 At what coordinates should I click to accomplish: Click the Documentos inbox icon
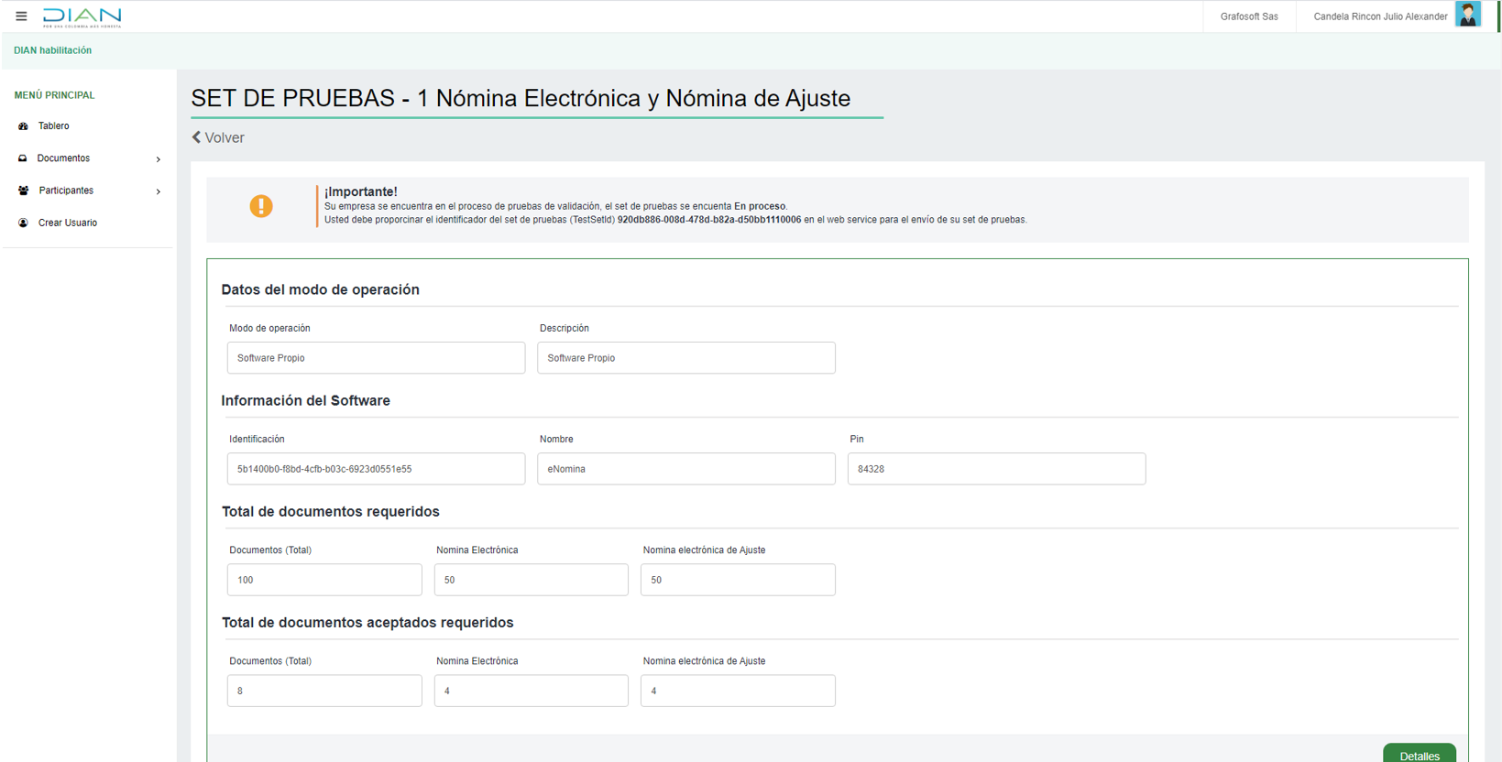pos(23,158)
